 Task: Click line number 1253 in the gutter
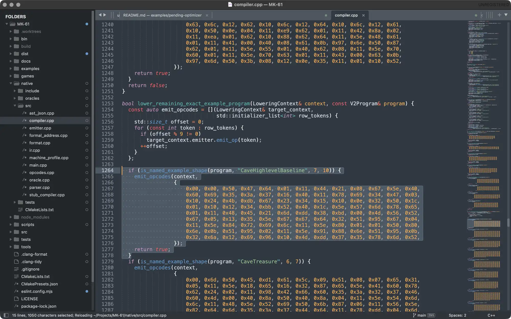(107, 103)
